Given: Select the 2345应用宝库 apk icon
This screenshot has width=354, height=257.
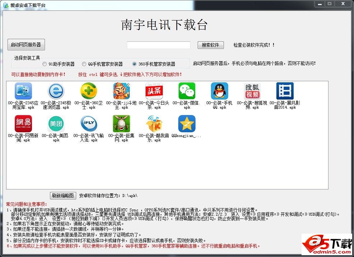Looking at the screenshot, I should [x=23, y=91].
